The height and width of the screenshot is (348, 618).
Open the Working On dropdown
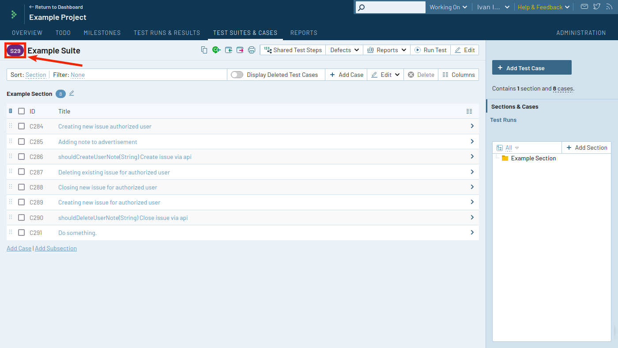(448, 7)
